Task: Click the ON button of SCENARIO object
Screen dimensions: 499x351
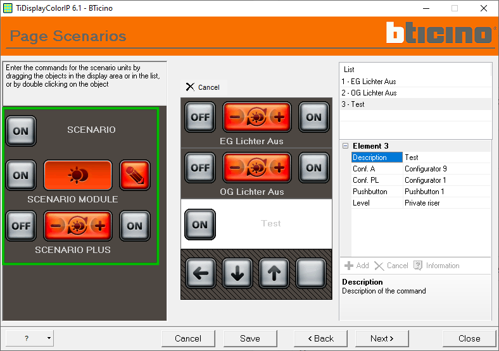Action: (21, 131)
